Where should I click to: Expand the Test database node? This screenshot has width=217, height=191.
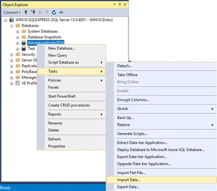[x=18, y=49]
